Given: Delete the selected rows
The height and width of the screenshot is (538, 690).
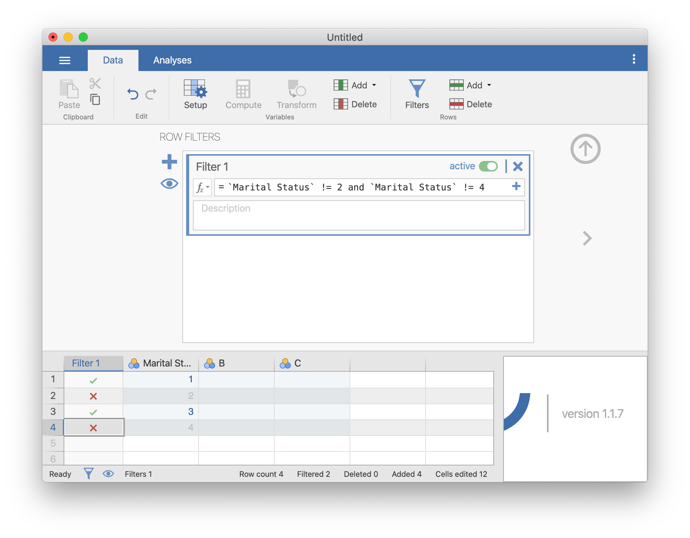Looking at the screenshot, I should tap(470, 104).
